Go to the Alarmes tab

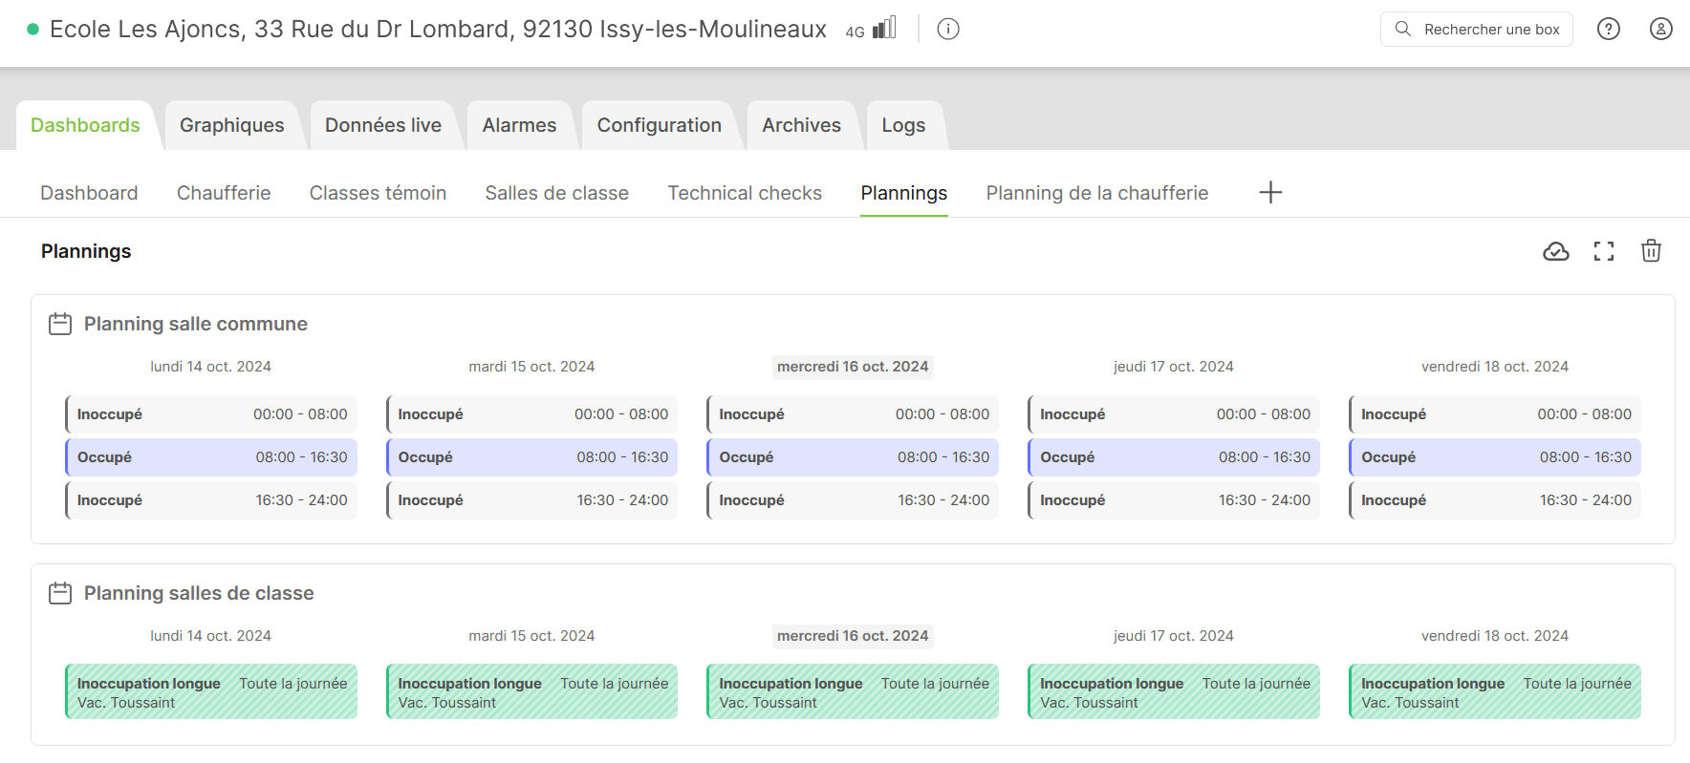[x=519, y=125]
